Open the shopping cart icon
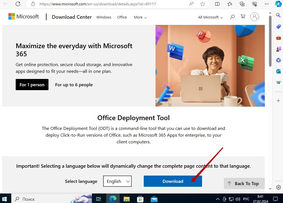This screenshot has height=203, width=283. click(243, 17)
